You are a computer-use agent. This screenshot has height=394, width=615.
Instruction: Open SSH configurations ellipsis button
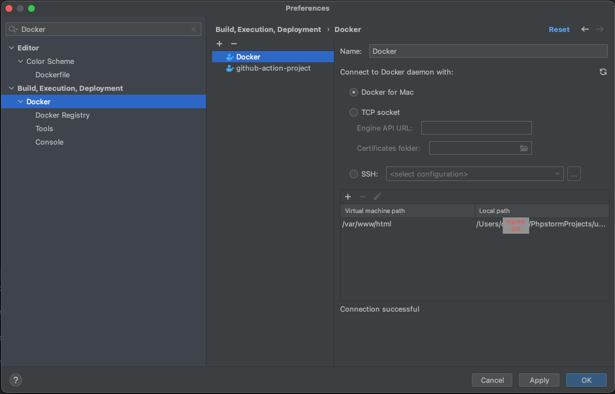pyautogui.click(x=574, y=174)
